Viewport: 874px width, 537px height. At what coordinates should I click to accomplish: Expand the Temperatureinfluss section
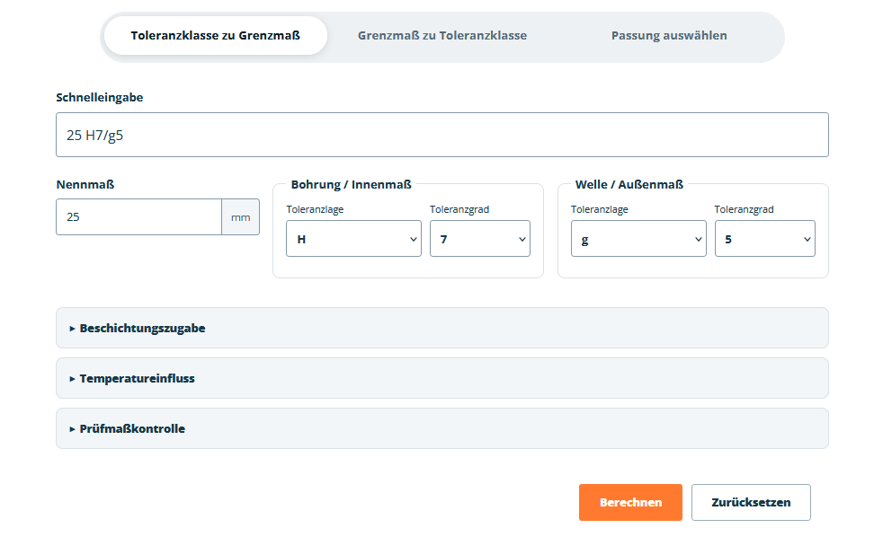click(x=442, y=378)
